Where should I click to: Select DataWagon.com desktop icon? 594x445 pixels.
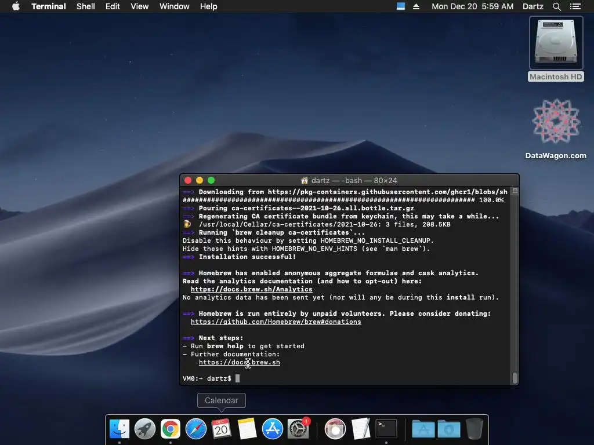(556, 121)
